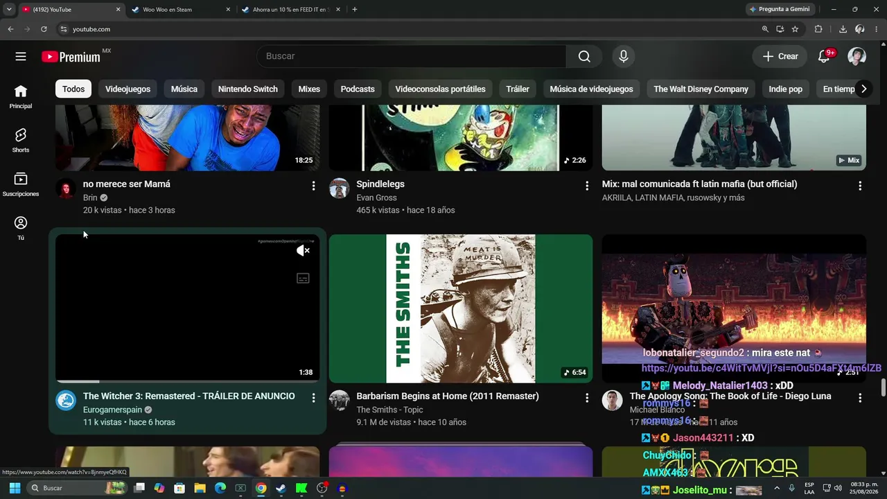The image size is (887, 499).
Task: Filter by the Videojuegos chip
Action: click(128, 89)
